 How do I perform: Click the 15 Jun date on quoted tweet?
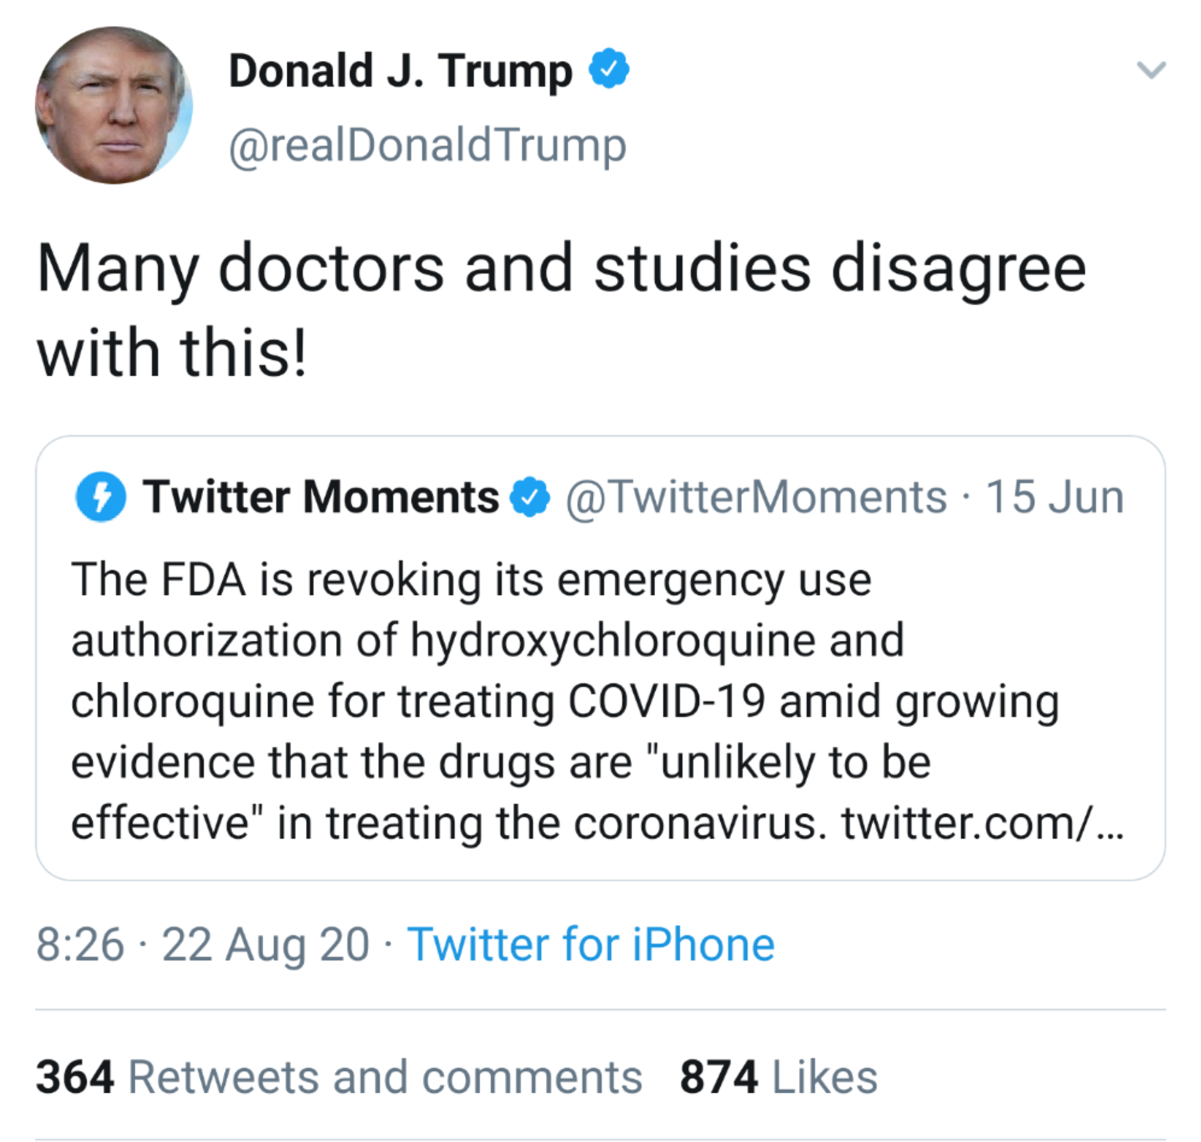1054,497
